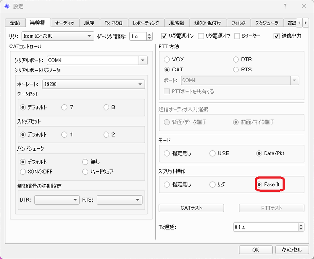This screenshot has width=314, height=259.
Task: Open the フィルタ tab
Action: pos(238,23)
